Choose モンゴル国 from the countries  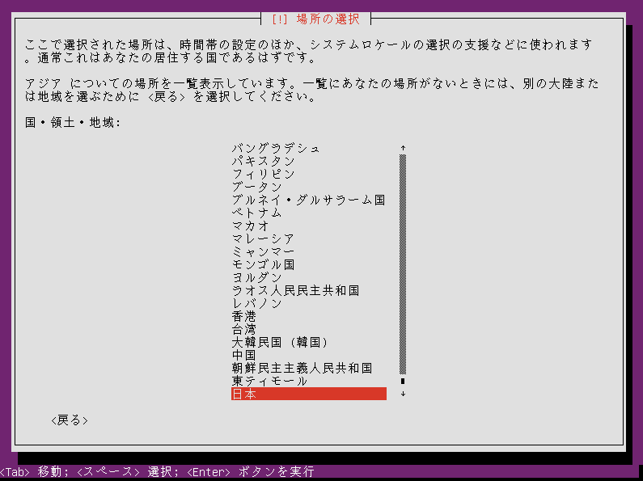pyautogui.click(x=309, y=264)
